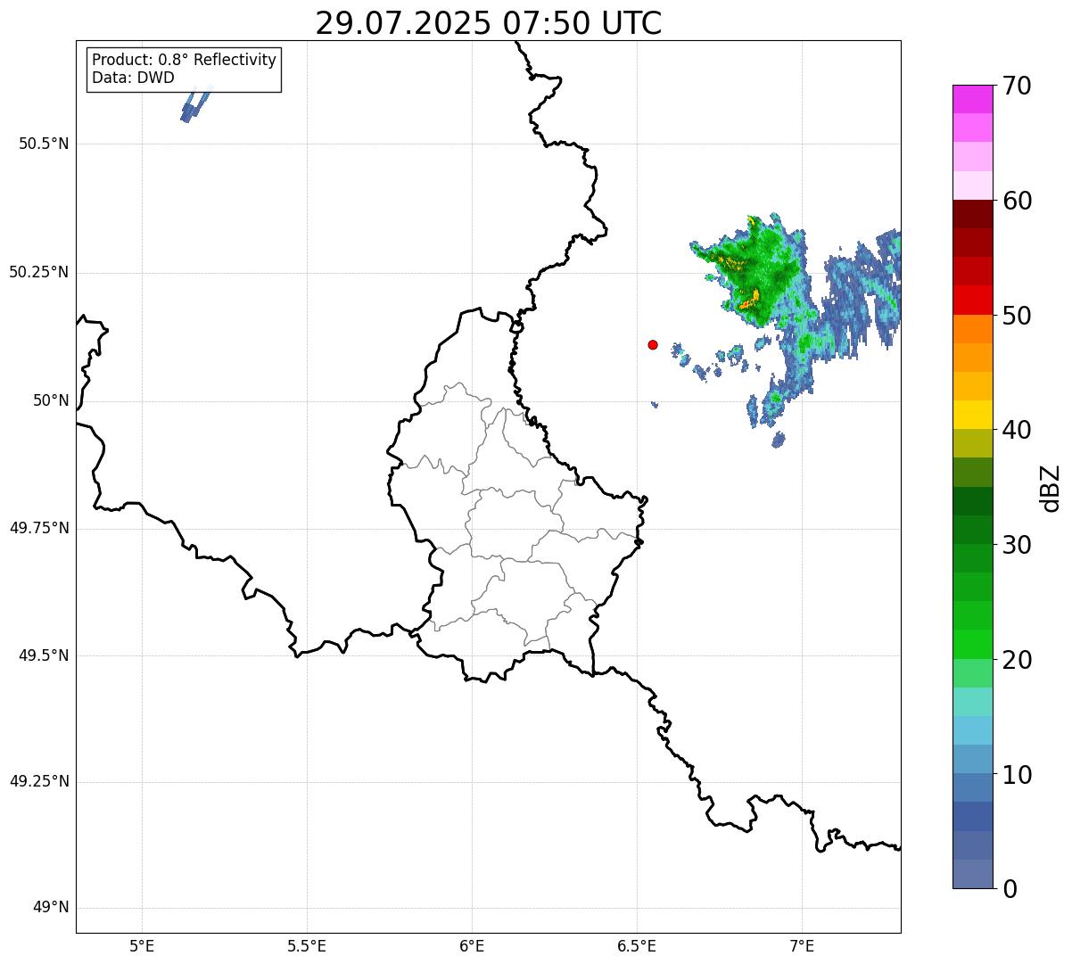
Task: Click the 50.25°N latitude label
Action: 38,272
